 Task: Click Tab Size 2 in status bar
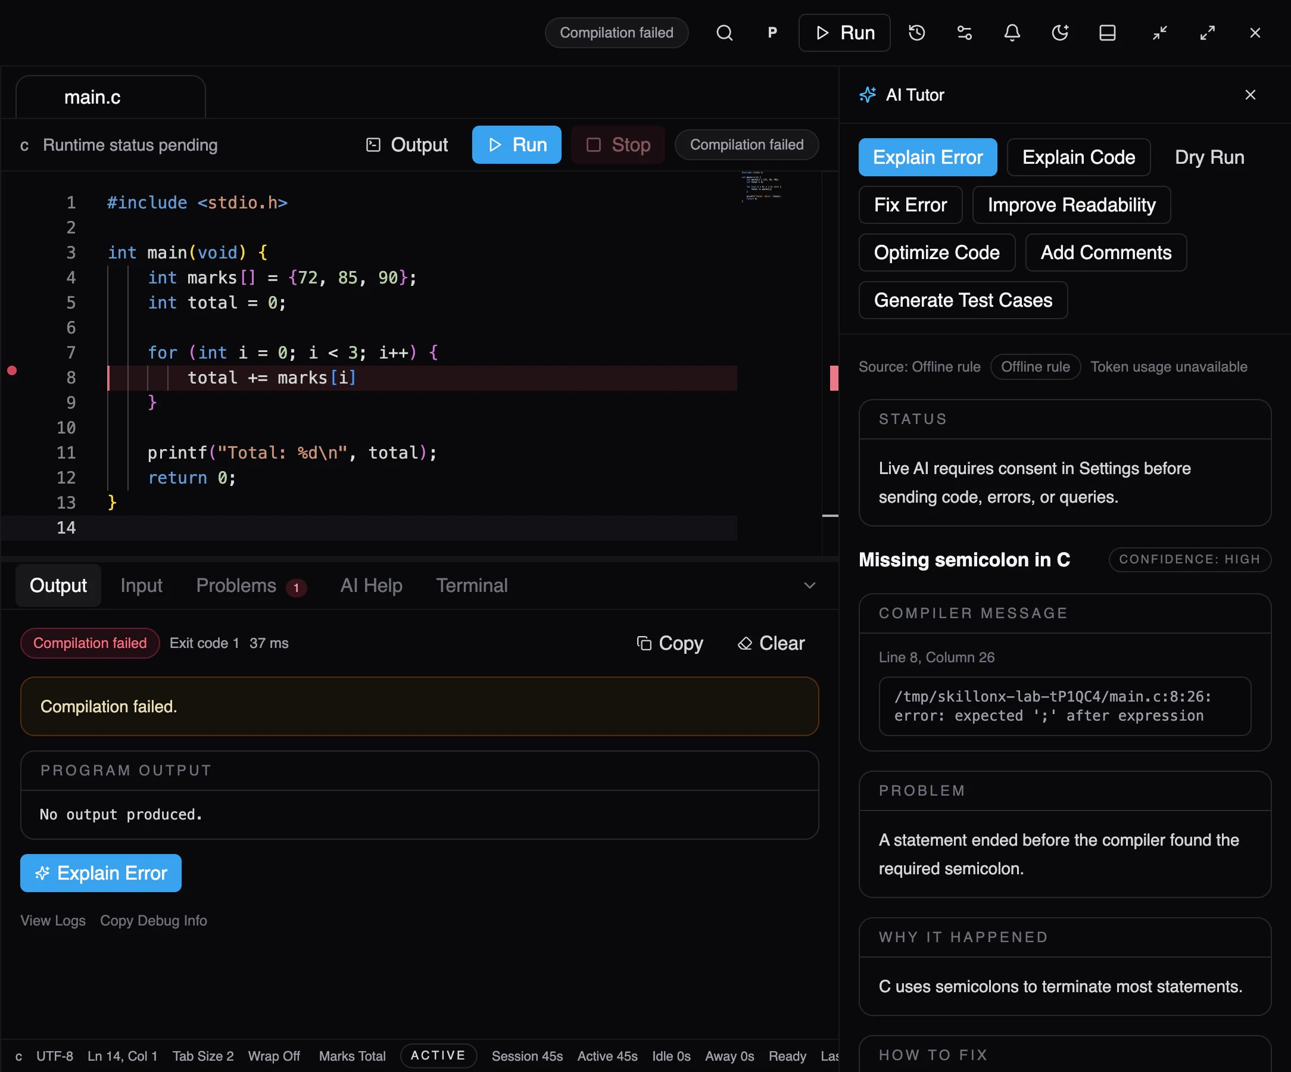203,1056
